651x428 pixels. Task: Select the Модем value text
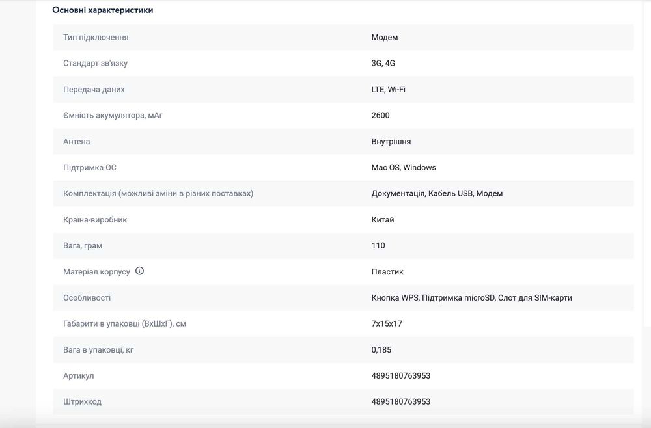tap(385, 38)
